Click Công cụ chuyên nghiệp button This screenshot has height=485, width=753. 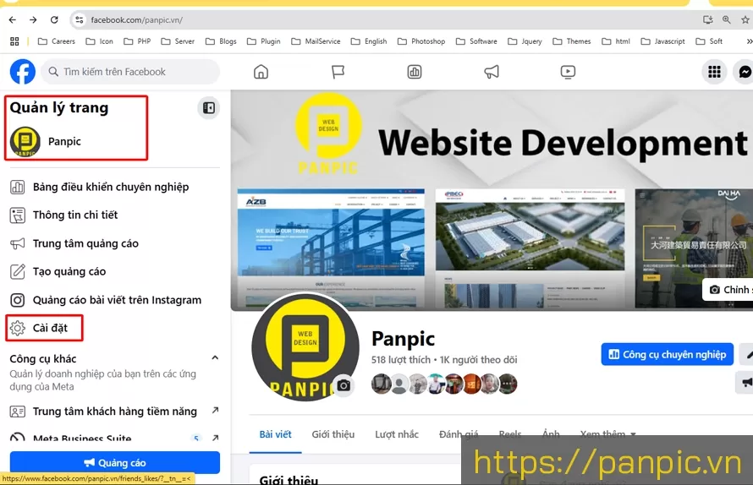pyautogui.click(x=667, y=355)
